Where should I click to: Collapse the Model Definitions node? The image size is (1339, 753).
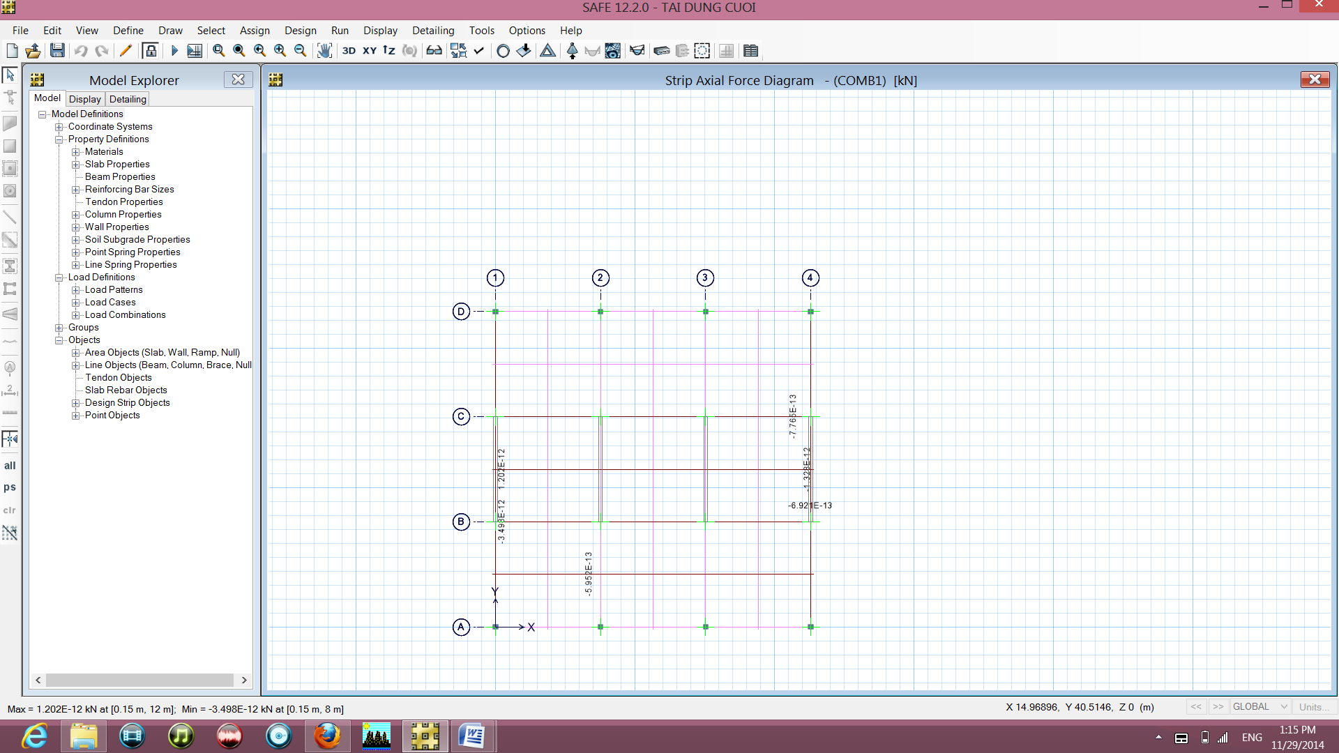pyautogui.click(x=43, y=114)
